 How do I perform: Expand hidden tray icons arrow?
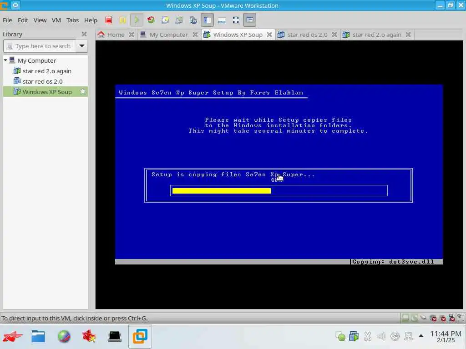(x=421, y=336)
